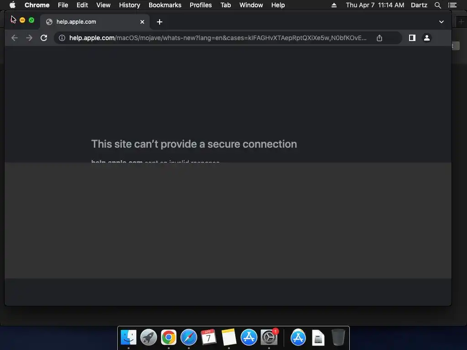Open Google Chrome from the Dock
This screenshot has width=467, height=350.
tap(169, 337)
